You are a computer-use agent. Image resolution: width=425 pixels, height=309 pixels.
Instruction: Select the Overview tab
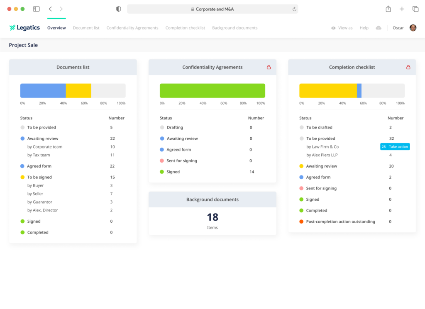point(56,28)
